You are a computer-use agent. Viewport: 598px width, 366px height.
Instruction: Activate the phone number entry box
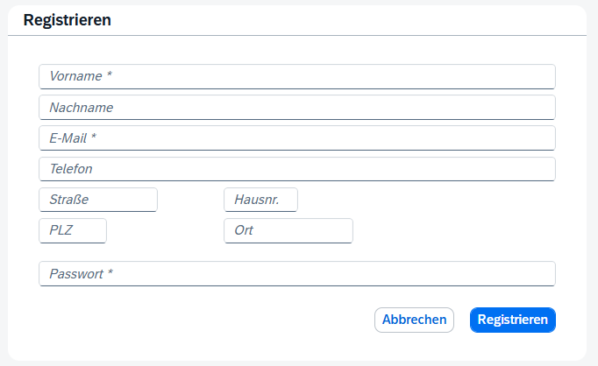click(296, 168)
